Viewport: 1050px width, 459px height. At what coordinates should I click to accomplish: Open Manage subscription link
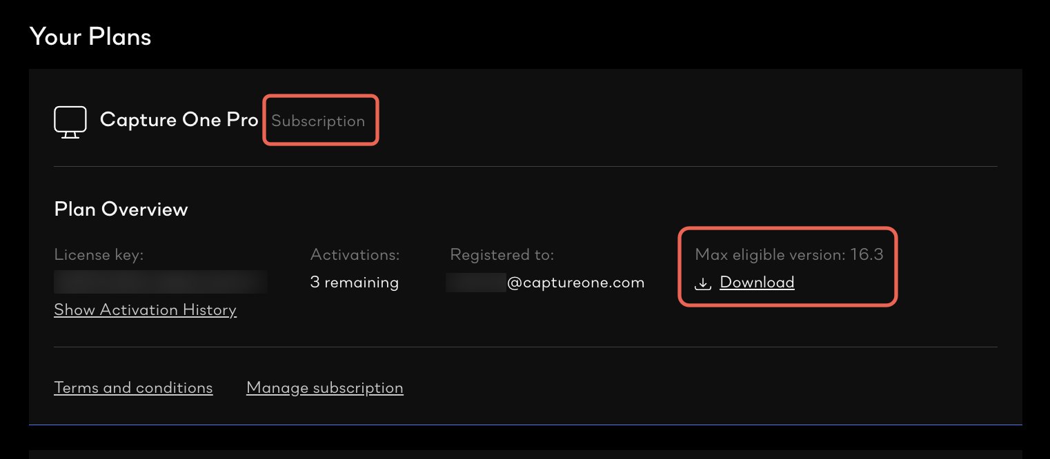(325, 388)
